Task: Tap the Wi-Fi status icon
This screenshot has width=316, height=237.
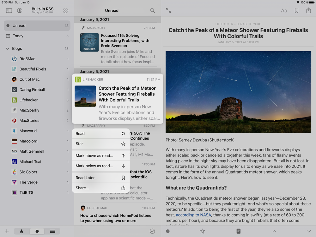Action: click(298, 3)
